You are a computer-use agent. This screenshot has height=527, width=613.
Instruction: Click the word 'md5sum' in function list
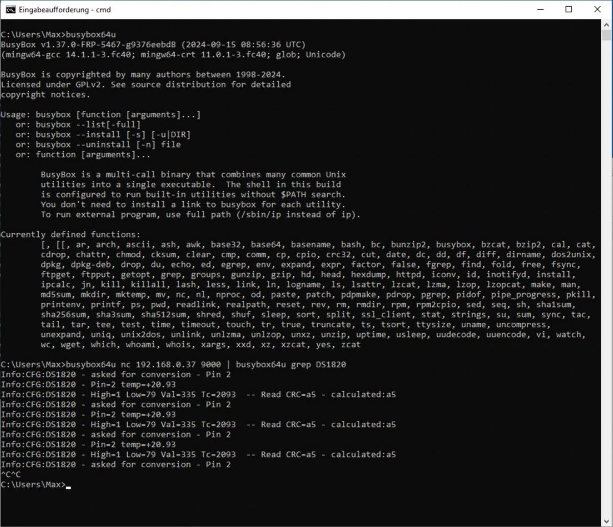[56, 295]
